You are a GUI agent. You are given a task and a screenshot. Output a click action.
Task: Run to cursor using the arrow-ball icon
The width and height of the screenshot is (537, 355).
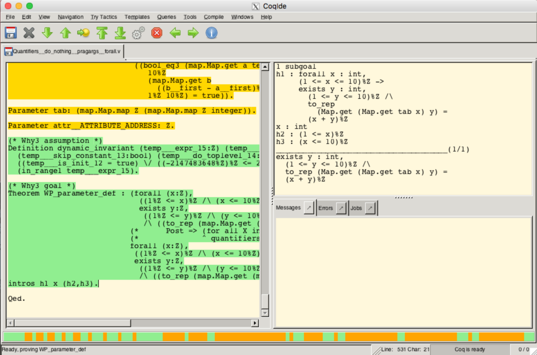coord(83,33)
